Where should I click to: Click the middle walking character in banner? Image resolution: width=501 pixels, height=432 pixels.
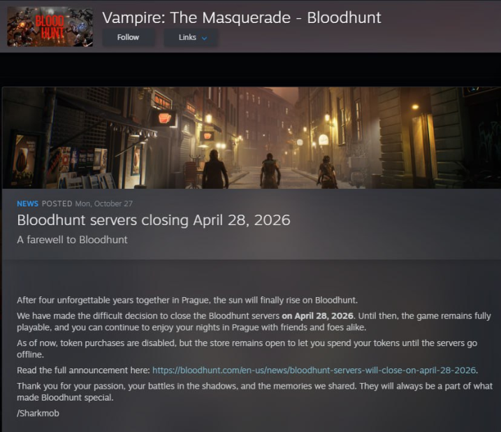pyautogui.click(x=270, y=171)
